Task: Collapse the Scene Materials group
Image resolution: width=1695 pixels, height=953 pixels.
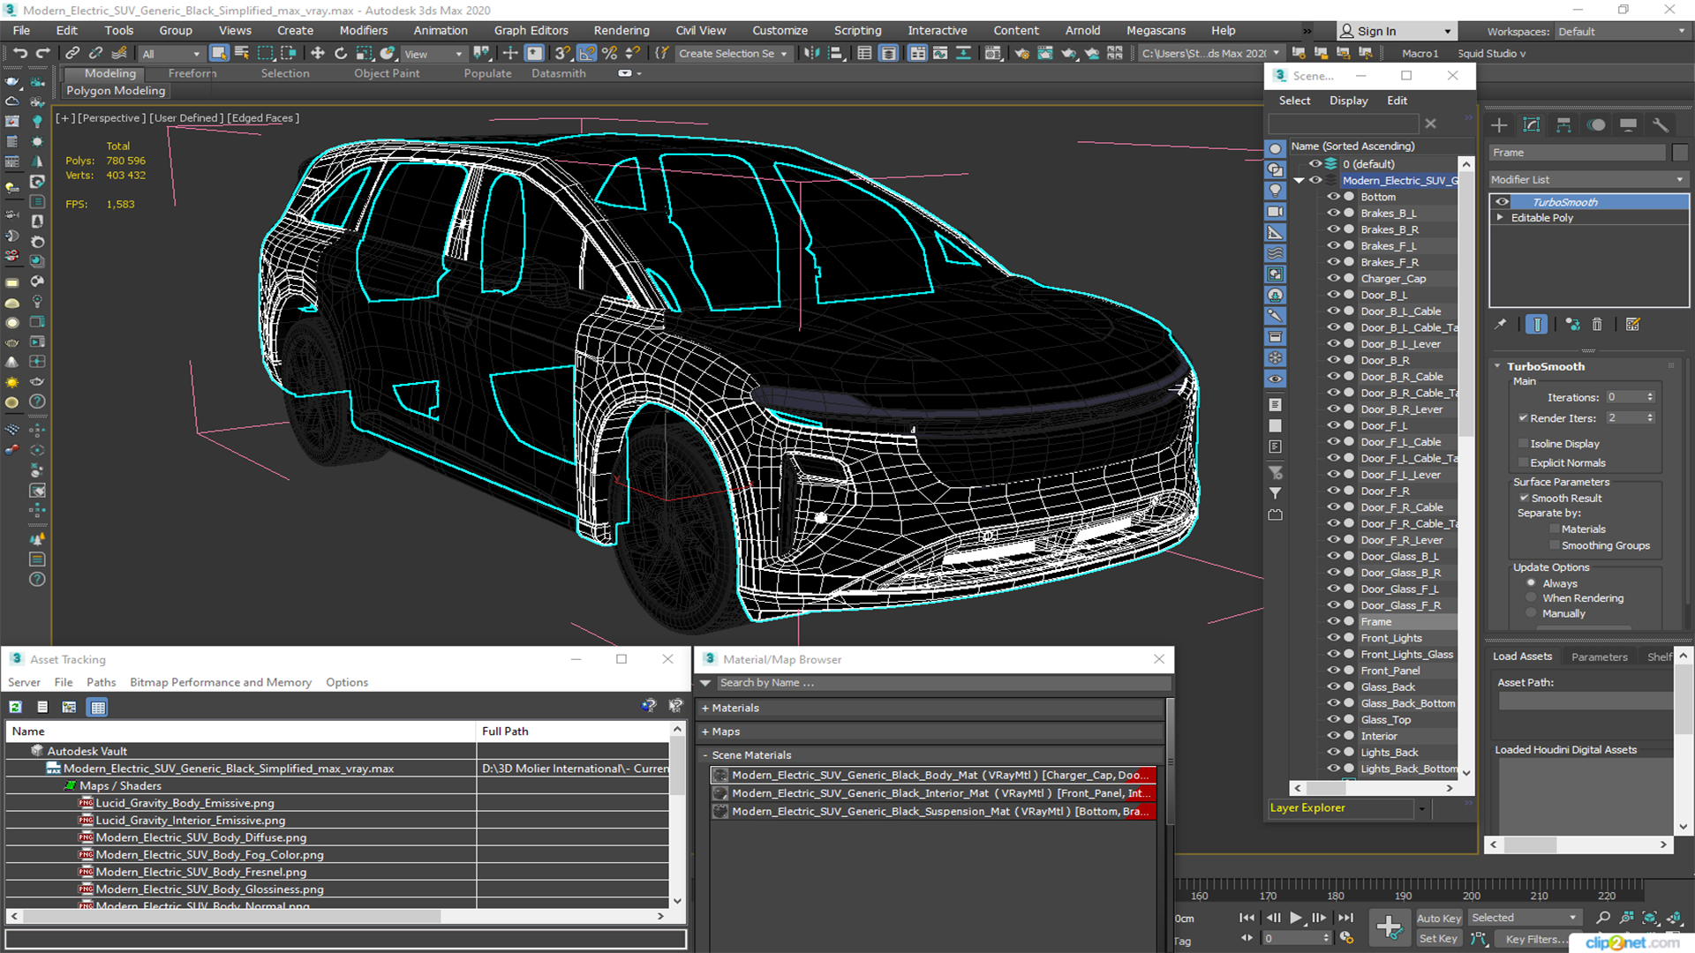Action: pos(705,755)
